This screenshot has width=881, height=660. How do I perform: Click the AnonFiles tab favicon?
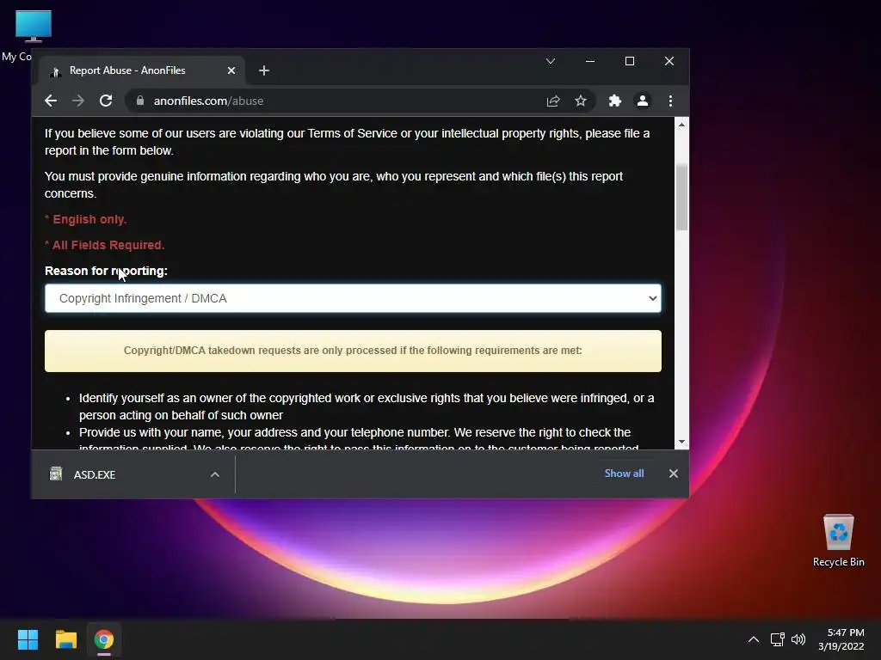[56, 71]
